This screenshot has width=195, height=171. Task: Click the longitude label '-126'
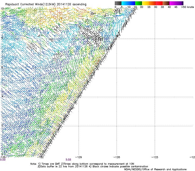tap(117, 157)
